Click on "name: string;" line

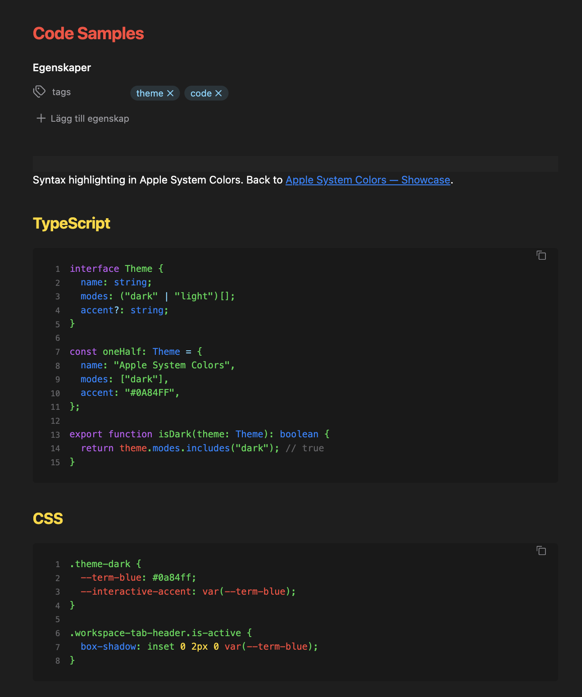coord(116,282)
